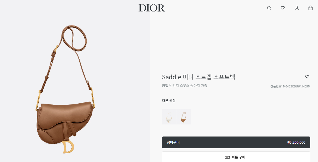Click the looped leather strap in the photo
The width and height of the screenshot is (318, 162).
click(75, 38)
